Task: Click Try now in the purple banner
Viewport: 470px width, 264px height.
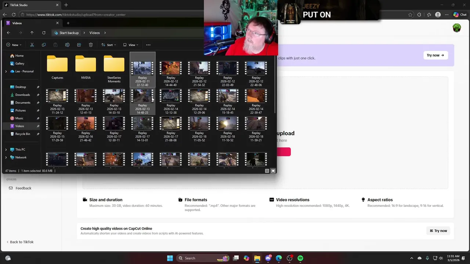Action: (x=435, y=55)
